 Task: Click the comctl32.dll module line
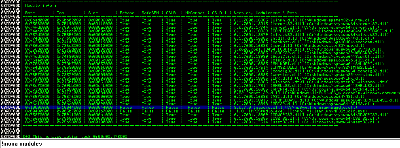(200, 93)
